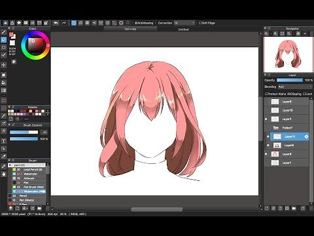Screen dimensions: 314x236
Task: Select the Airbrush brush
Action: point(29,178)
